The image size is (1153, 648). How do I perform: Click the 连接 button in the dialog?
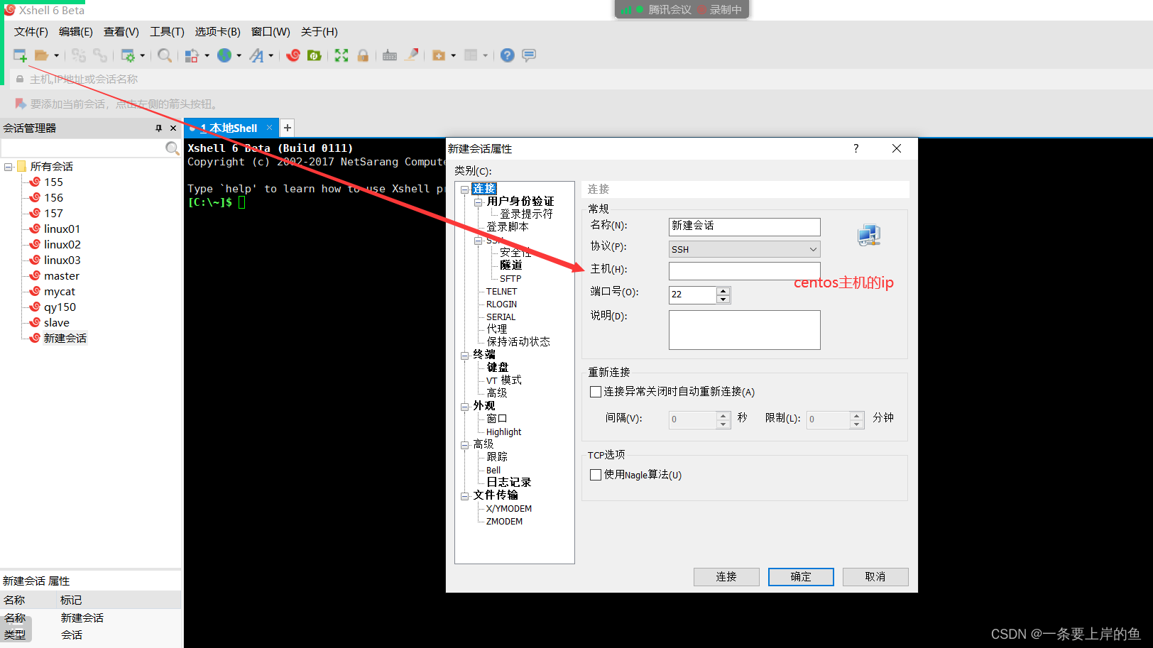click(x=726, y=576)
